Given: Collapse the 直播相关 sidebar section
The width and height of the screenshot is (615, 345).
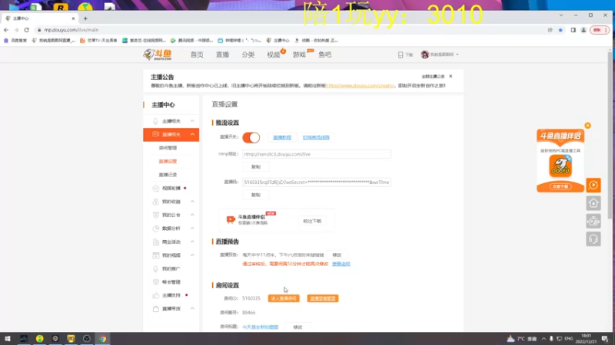Looking at the screenshot, I should click(x=192, y=135).
